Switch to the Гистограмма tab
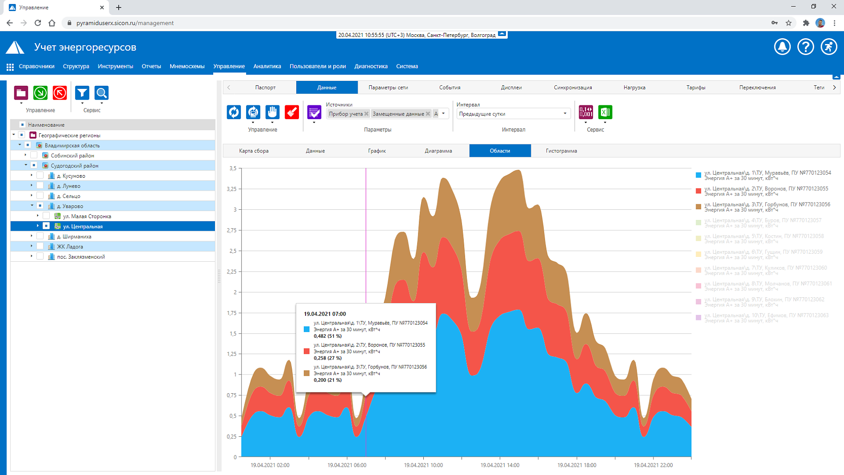Image resolution: width=844 pixels, height=475 pixels. click(561, 151)
